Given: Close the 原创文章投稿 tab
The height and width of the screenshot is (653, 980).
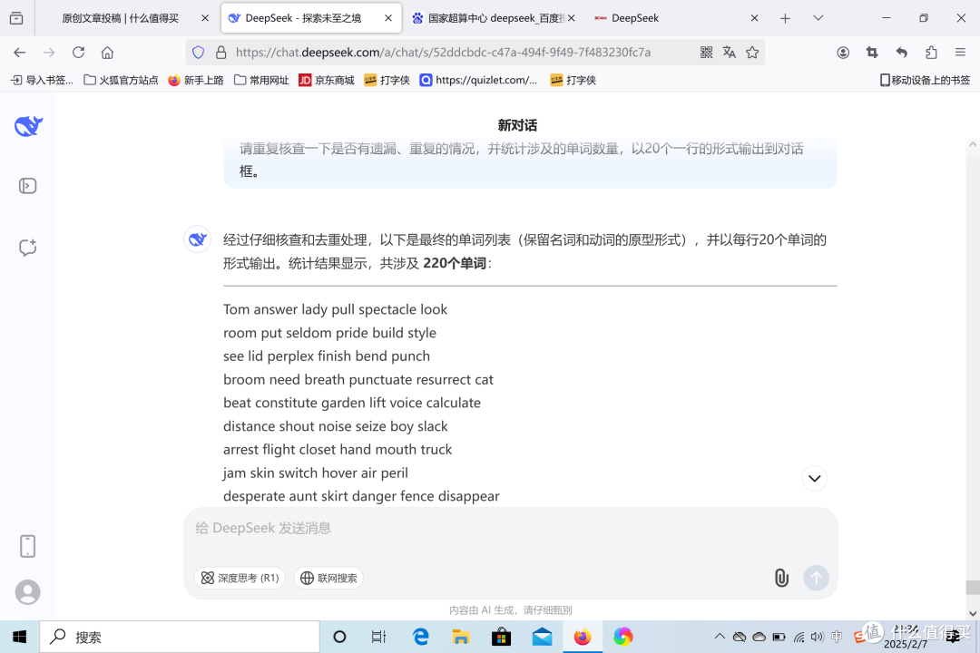Looking at the screenshot, I should coord(204,18).
